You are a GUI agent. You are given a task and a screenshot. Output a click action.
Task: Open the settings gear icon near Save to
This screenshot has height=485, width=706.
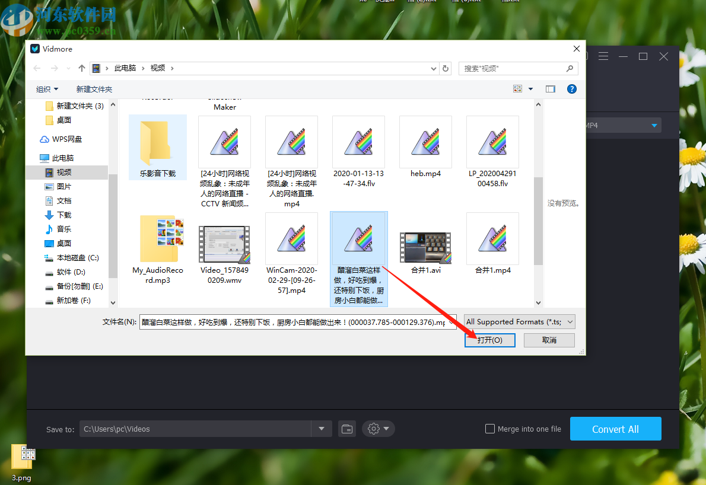tap(374, 429)
